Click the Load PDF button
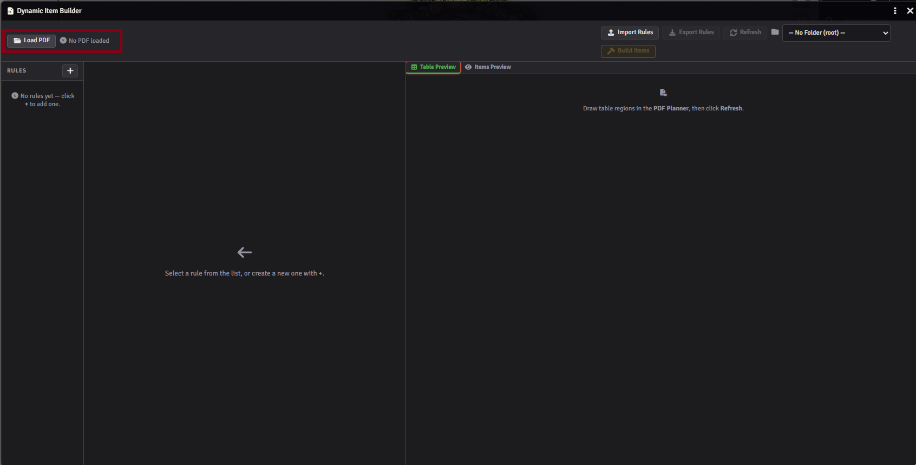916x465 pixels. pos(31,41)
